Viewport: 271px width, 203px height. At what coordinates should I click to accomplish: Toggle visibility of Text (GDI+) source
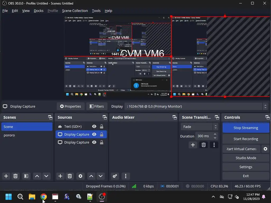click(x=94, y=127)
